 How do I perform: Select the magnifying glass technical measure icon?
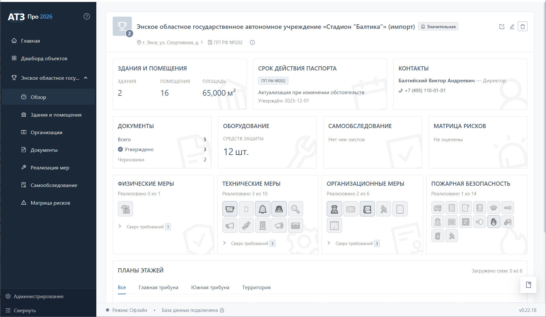pyautogui.click(x=295, y=209)
